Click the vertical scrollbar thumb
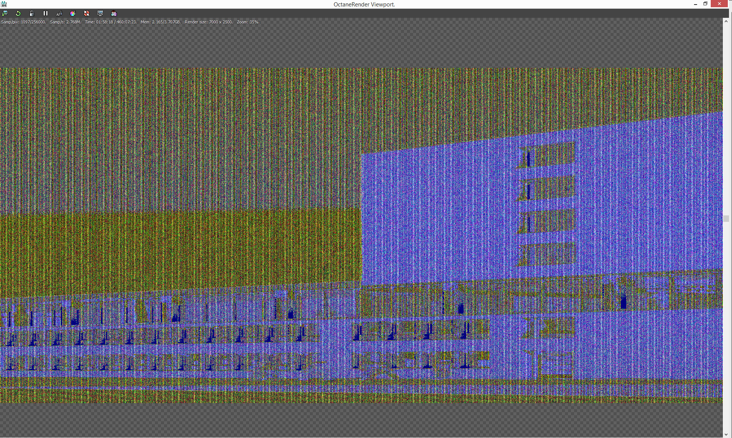732x438 pixels. click(x=726, y=218)
